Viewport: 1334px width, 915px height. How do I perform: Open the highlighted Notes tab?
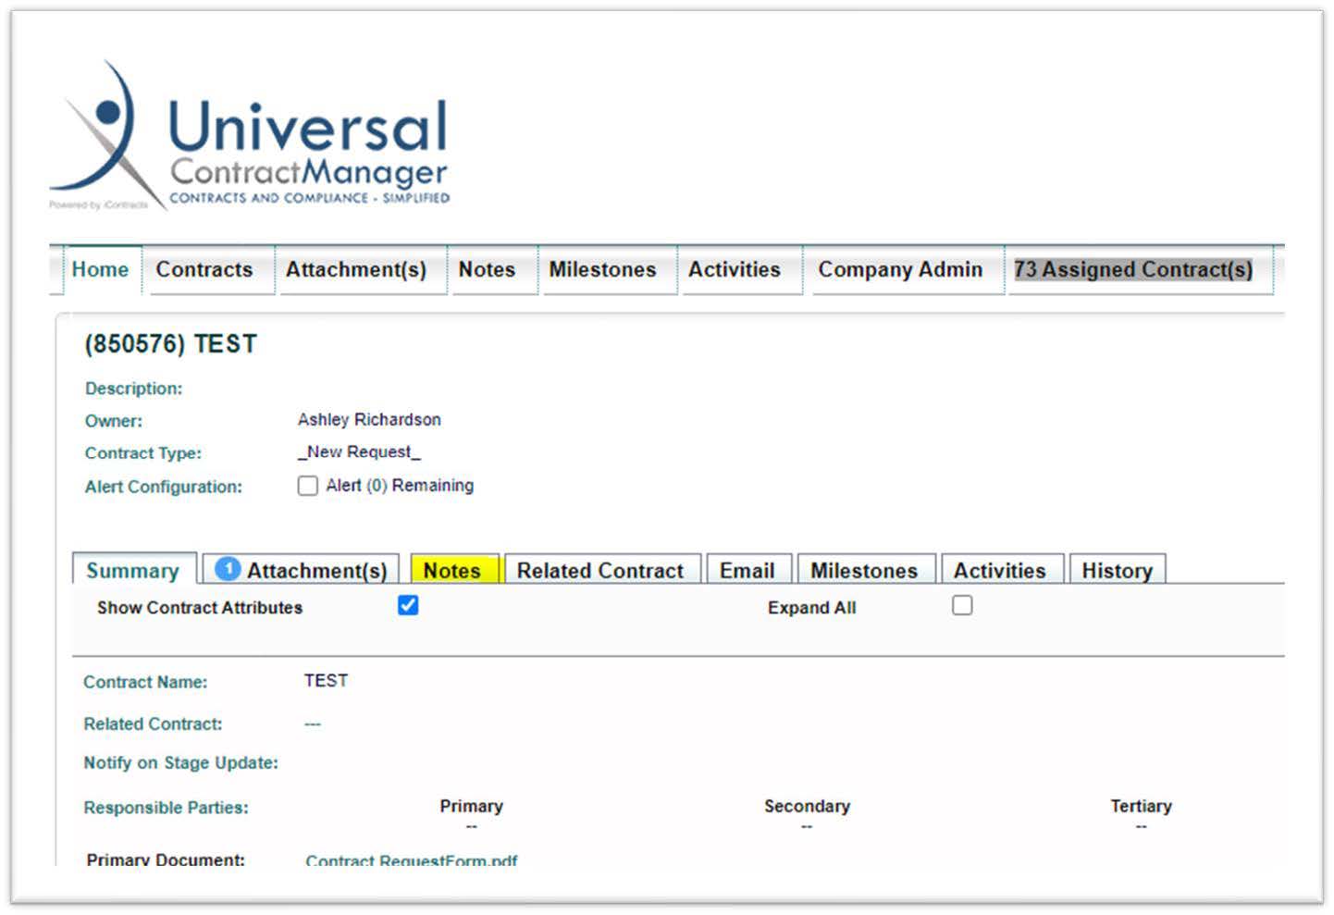(x=453, y=570)
